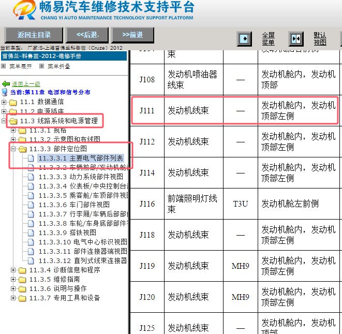Open 11.3.3.11 部件连接器端视图 page
342x334 pixels.
point(83,251)
